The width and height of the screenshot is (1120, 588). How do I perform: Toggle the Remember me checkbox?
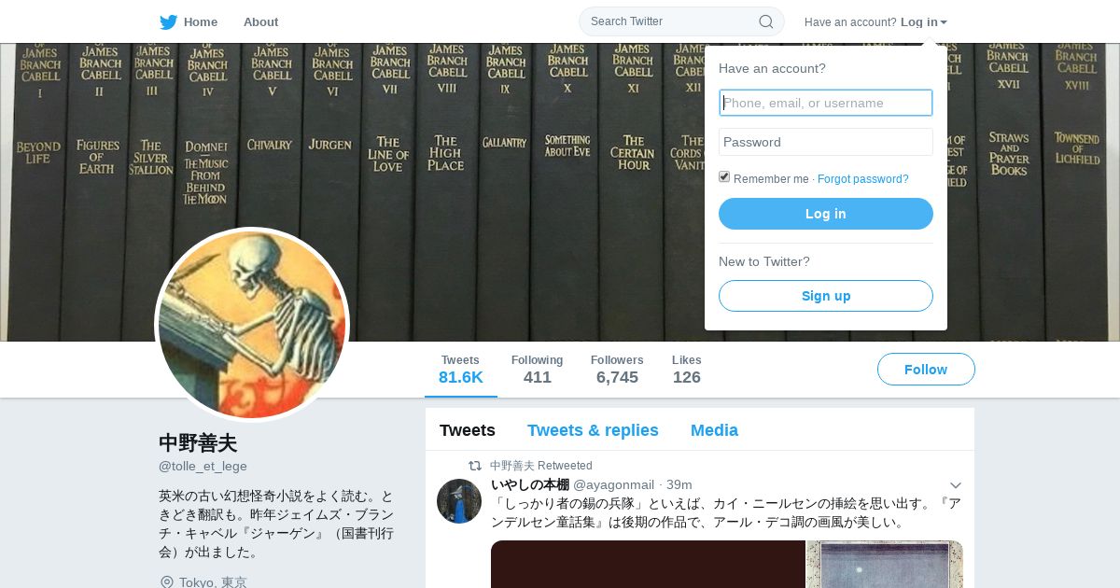click(x=724, y=177)
